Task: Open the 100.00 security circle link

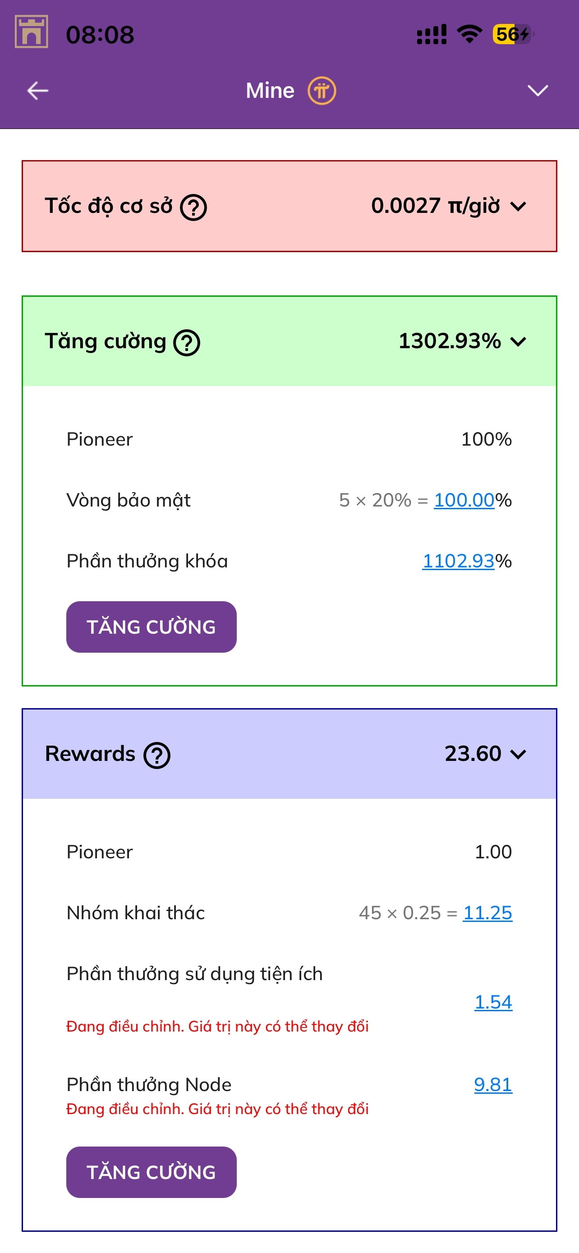Action: point(464,500)
